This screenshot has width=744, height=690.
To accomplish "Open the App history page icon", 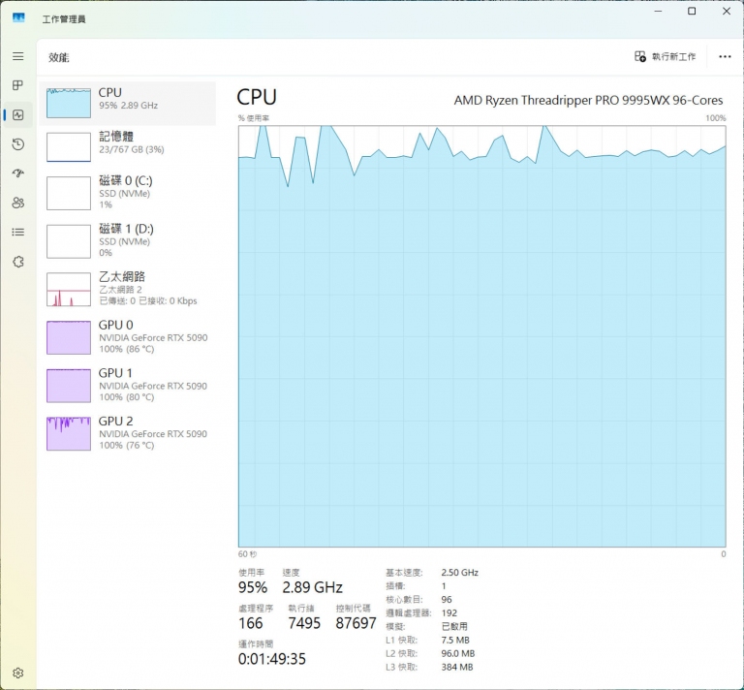I will [x=17, y=144].
